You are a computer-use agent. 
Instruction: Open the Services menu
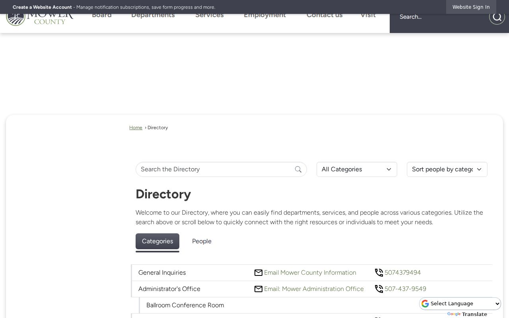pos(210,16)
